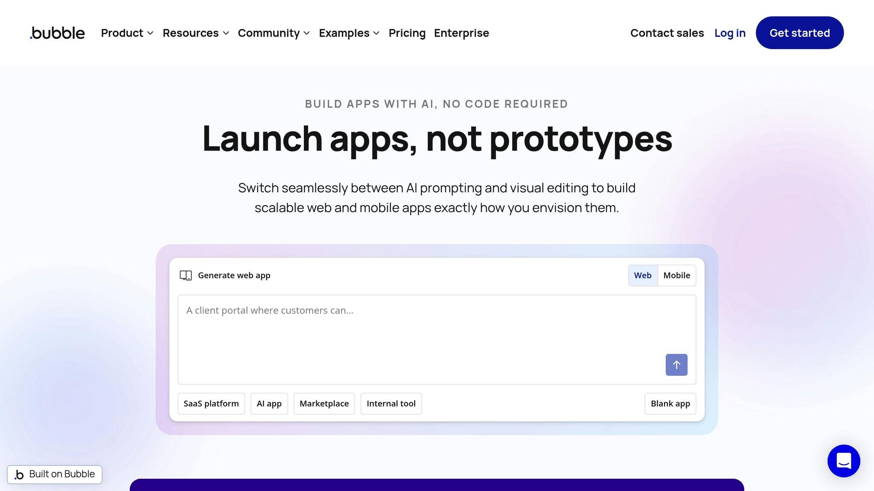Click the Contact sales link

(x=667, y=33)
